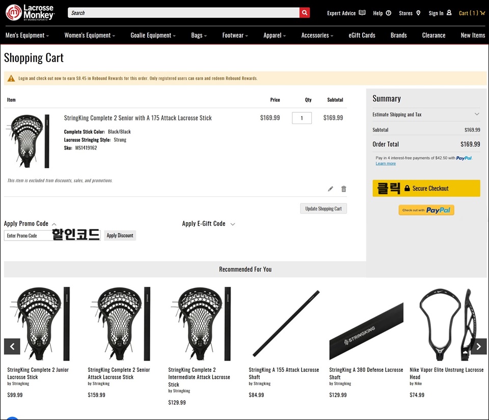
Task: Go to eGift Cards page
Action: [x=362, y=36]
